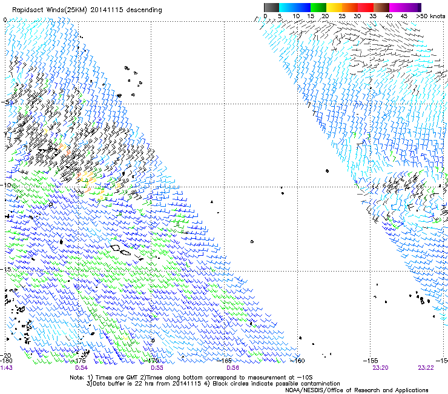Click the magenta 40-45 knots legend segment
The height and width of the screenshot is (394, 448).
[x=397, y=7]
